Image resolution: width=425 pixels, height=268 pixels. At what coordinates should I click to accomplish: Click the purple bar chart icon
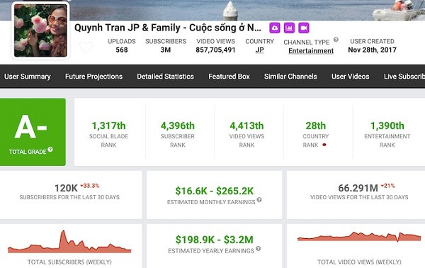(x=289, y=28)
